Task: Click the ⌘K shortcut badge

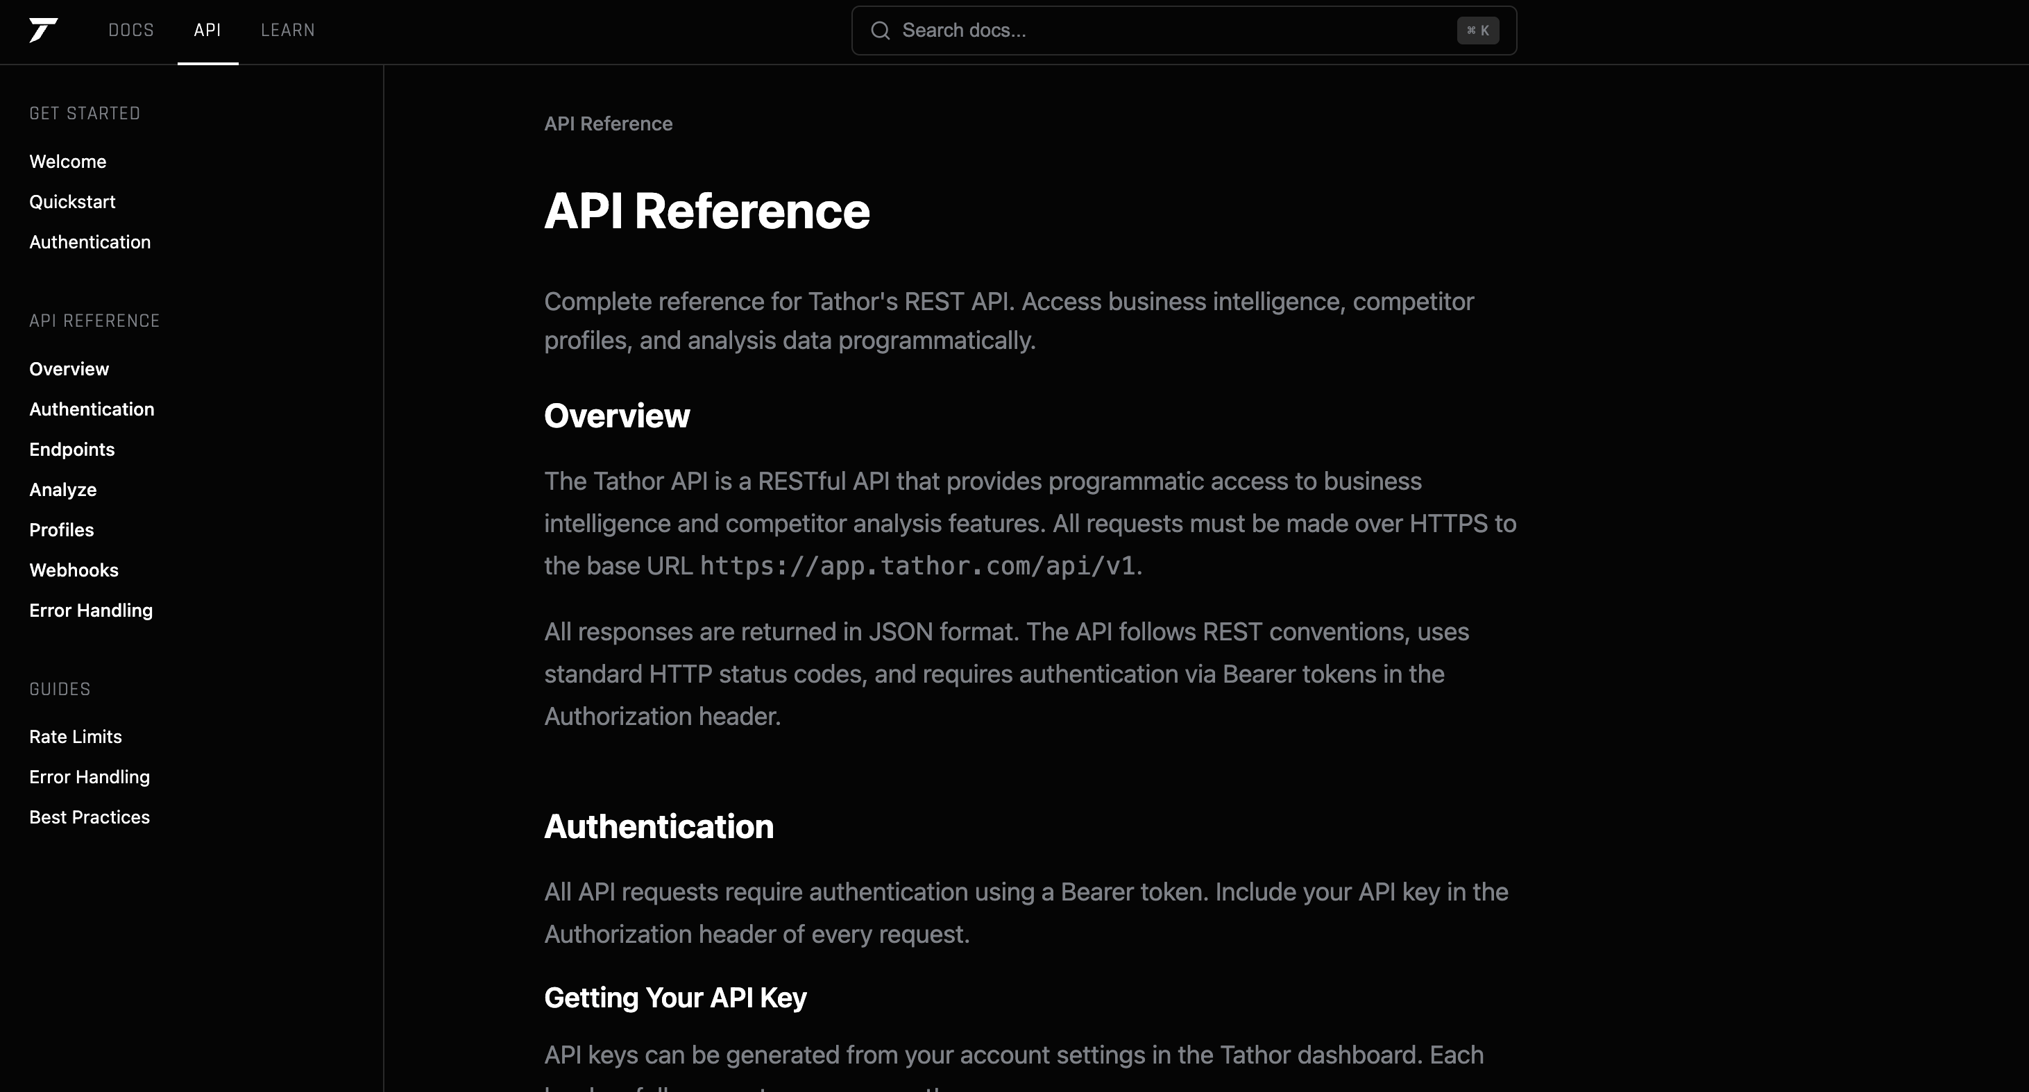Action: 1477,31
